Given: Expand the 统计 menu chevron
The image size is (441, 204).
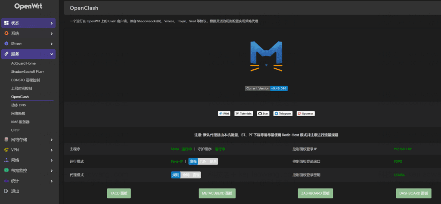Looking at the screenshot, I should pos(52,181).
